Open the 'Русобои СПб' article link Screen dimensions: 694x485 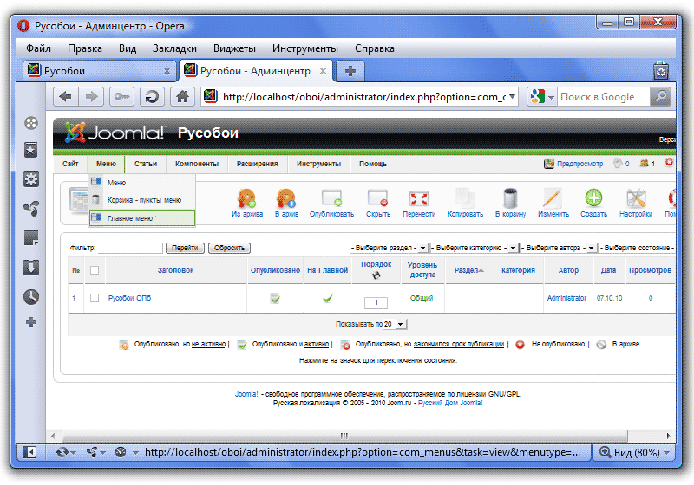point(129,298)
